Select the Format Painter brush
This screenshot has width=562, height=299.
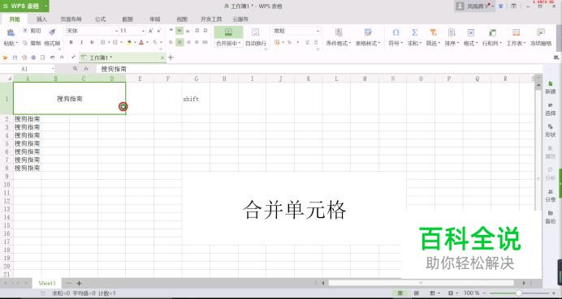coord(52,32)
